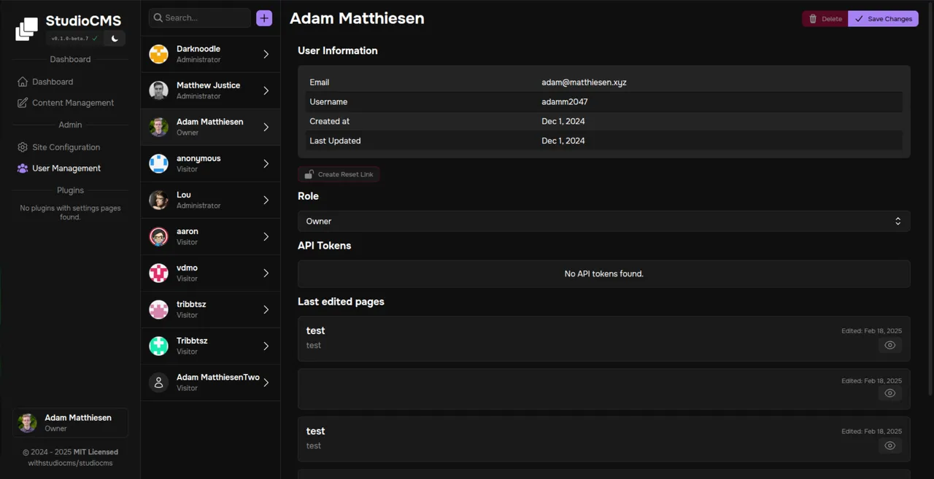This screenshot has width=934, height=479.
Task: Open the Role dropdown showing Owner
Action: 603,221
